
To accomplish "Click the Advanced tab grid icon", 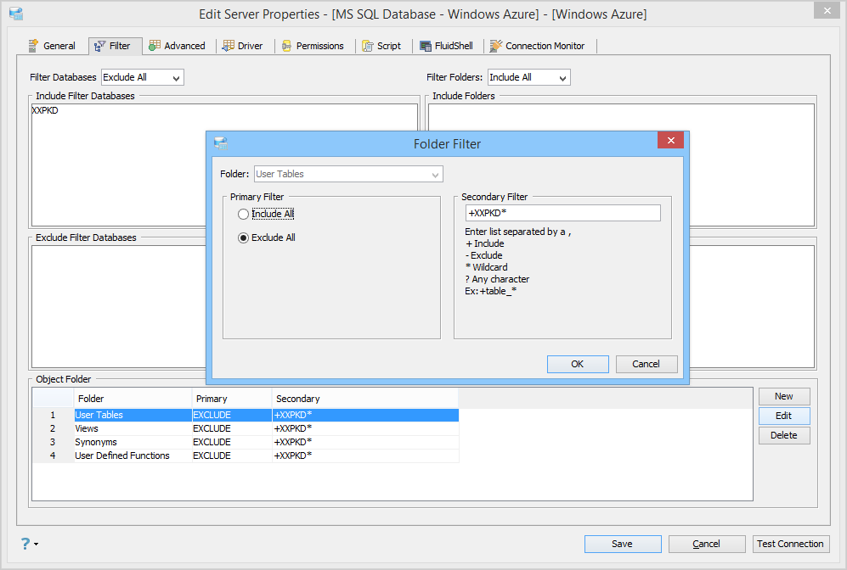I will (x=155, y=46).
